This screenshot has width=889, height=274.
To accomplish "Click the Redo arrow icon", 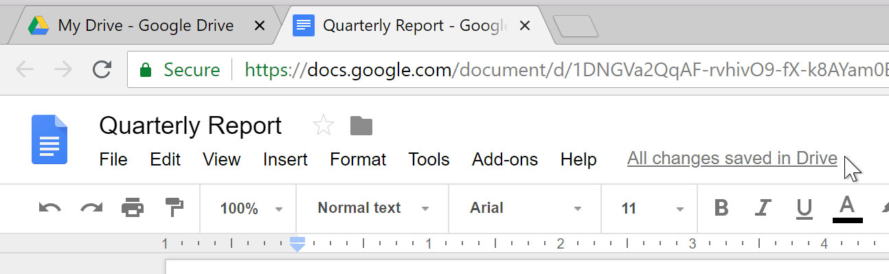I will point(91,207).
